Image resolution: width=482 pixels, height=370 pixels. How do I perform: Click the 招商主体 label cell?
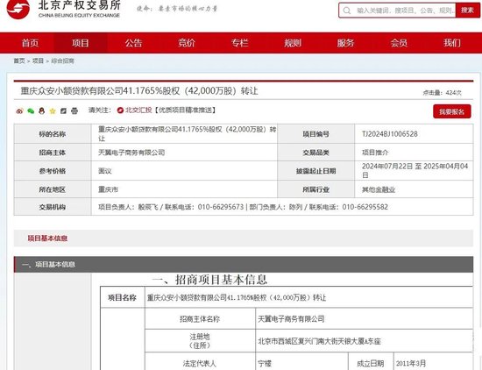(53, 153)
